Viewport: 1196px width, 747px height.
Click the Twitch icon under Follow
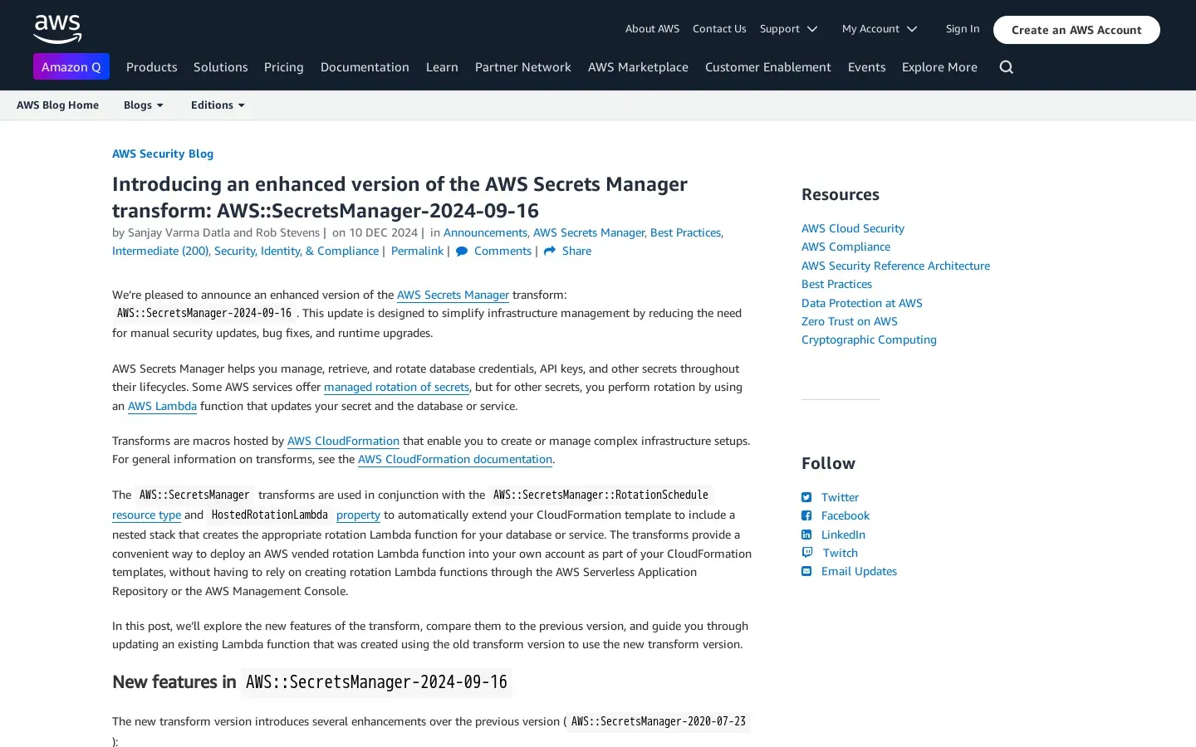click(806, 553)
